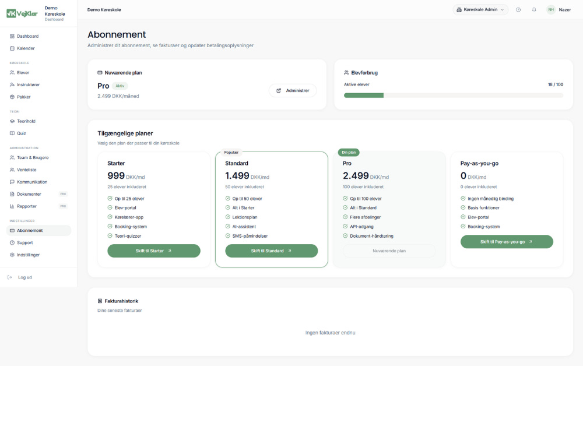Click Log ud link
Screen dimensions: 583x437
[25, 277]
